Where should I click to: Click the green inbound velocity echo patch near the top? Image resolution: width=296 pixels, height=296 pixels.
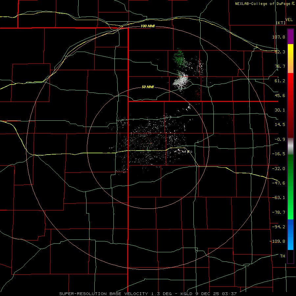(x=179, y=58)
